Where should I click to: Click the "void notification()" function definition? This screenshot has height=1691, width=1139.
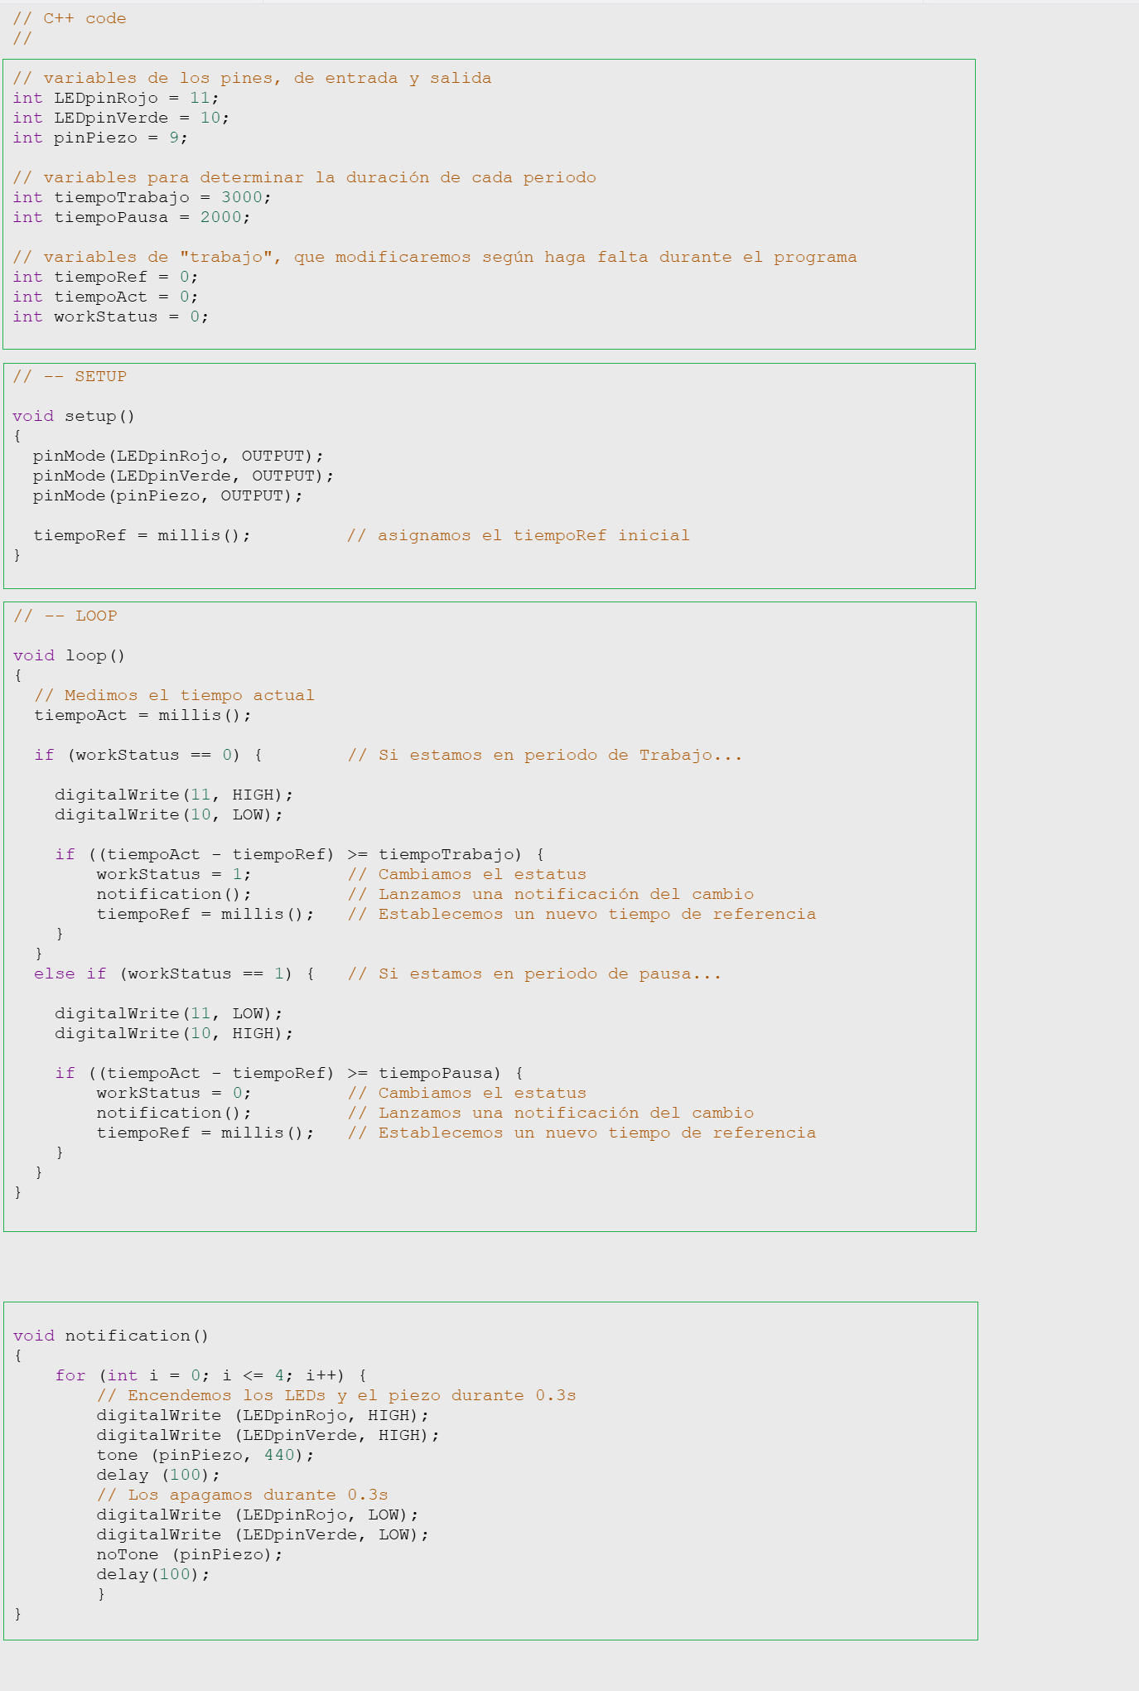[110, 1336]
